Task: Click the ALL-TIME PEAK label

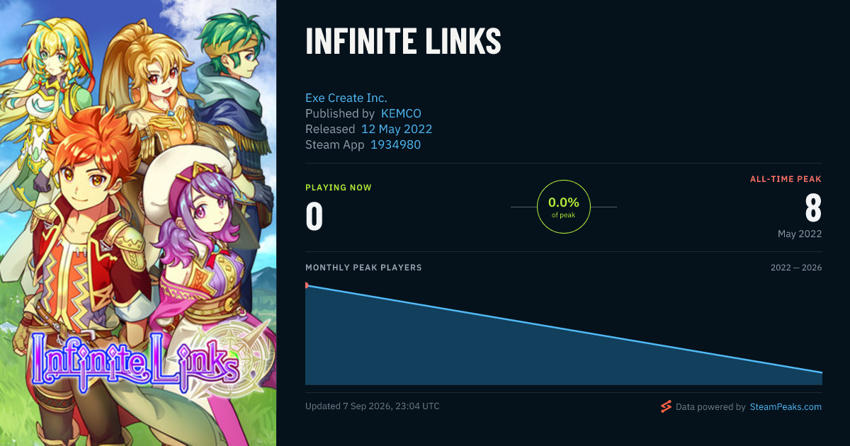Action: click(786, 179)
